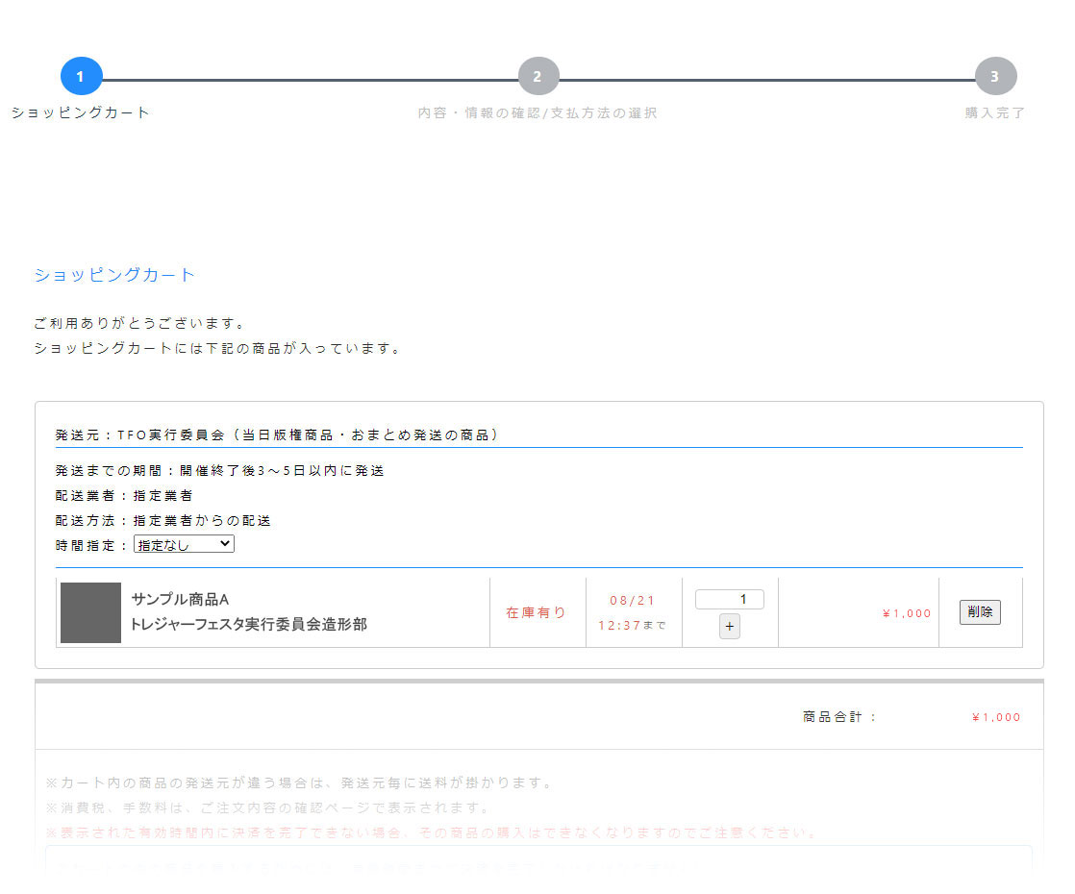
Task: Click the step 3 circle indicator
Action: (x=995, y=77)
